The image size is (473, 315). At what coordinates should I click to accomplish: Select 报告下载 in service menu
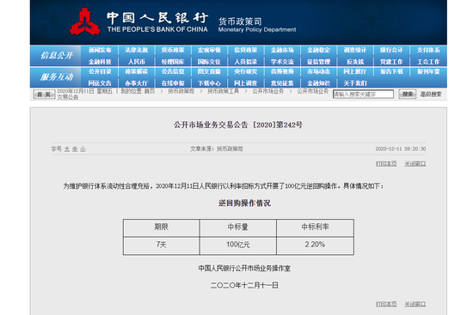coord(391,72)
